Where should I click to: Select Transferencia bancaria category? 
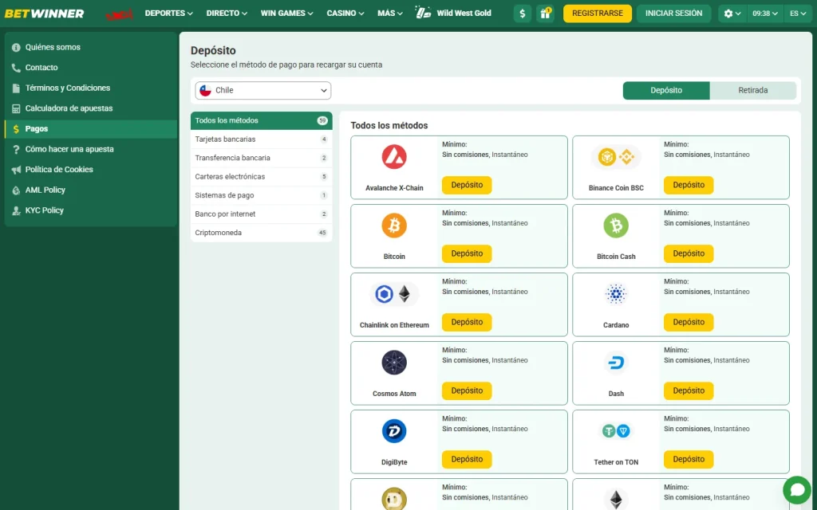(x=261, y=158)
